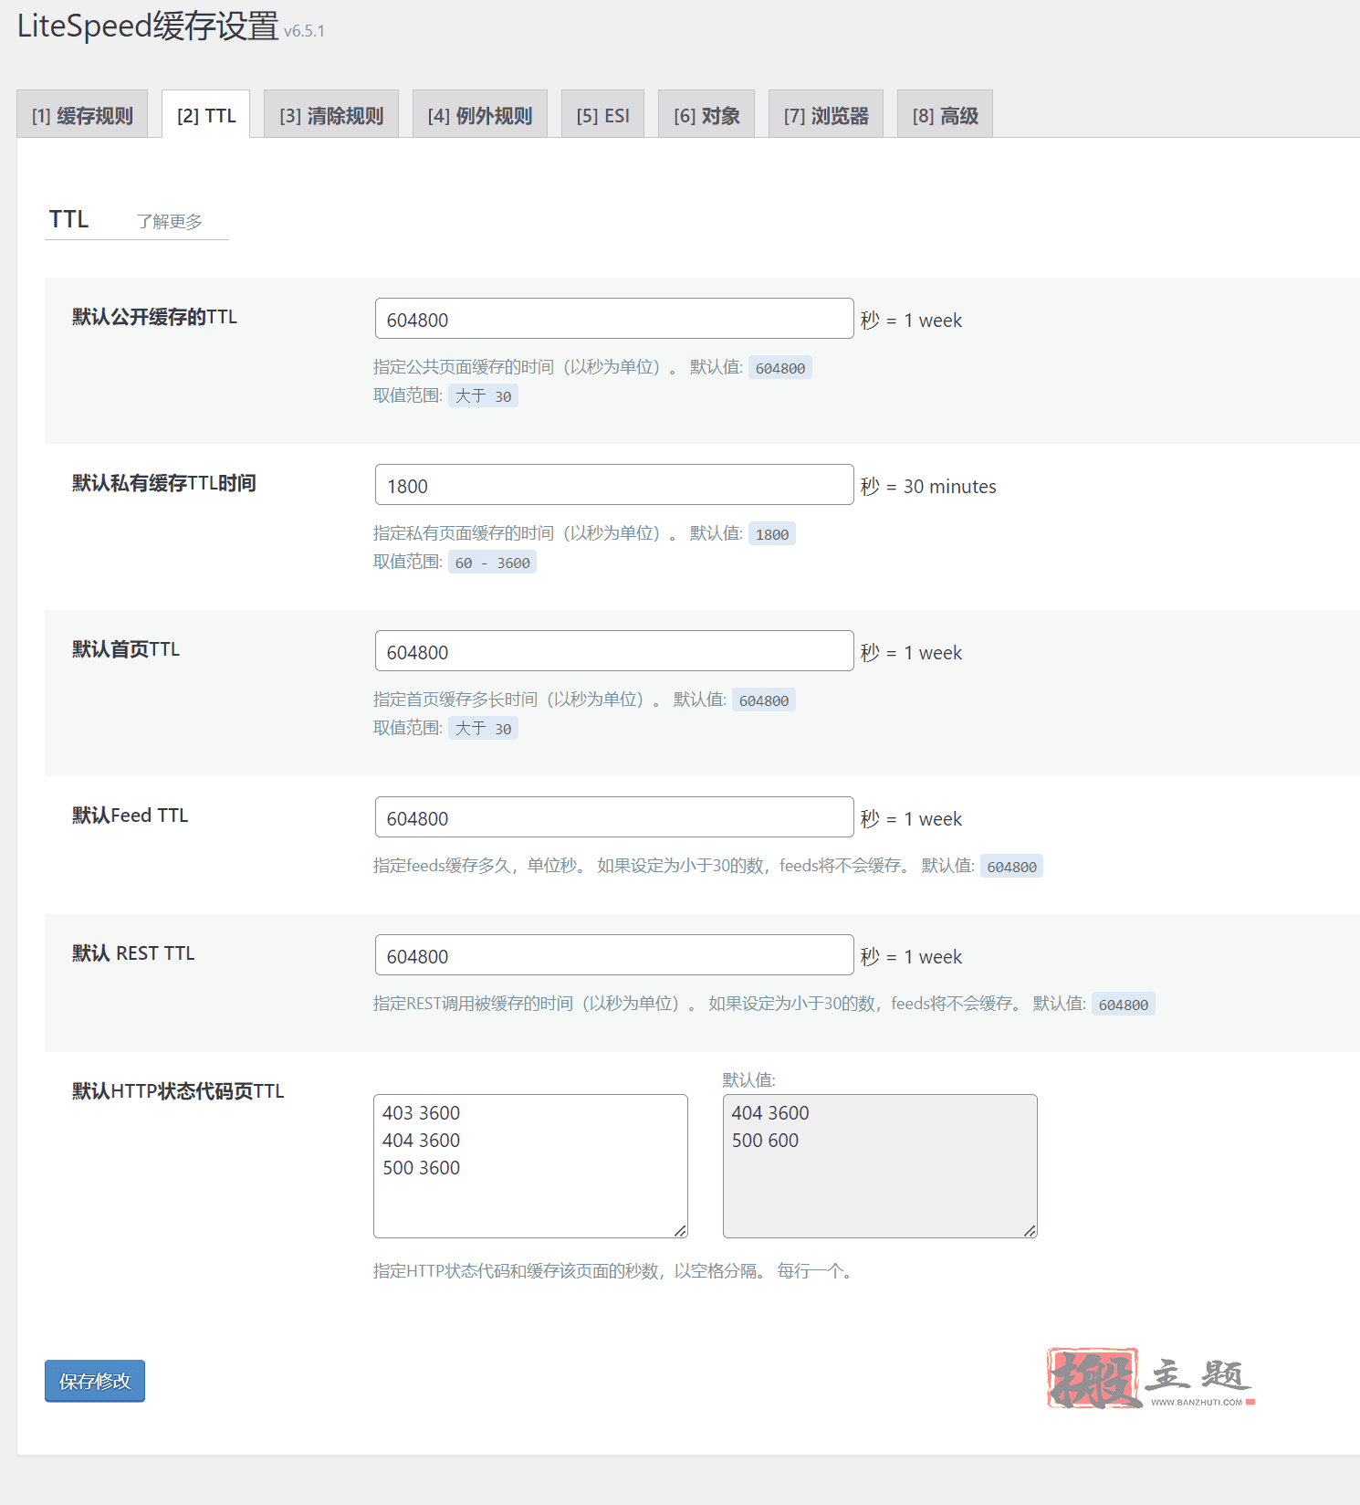The image size is (1360, 1505).
Task: Click the 604800 default badge under 默认公开缓存的TTL
Action: [780, 368]
